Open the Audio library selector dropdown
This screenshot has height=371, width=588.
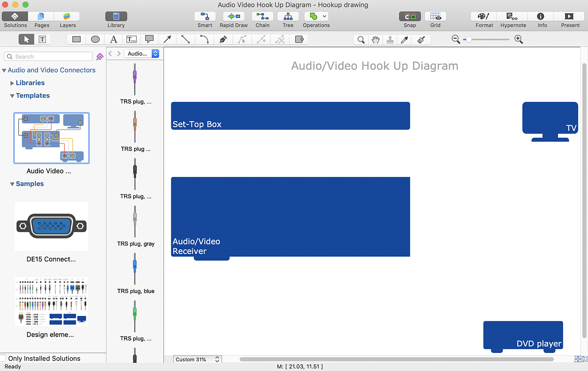point(141,54)
